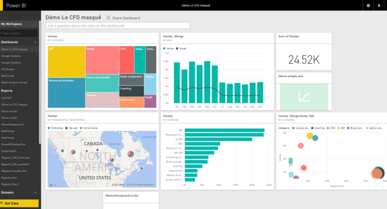Add a new dashboard with the plus icon

(35, 42)
